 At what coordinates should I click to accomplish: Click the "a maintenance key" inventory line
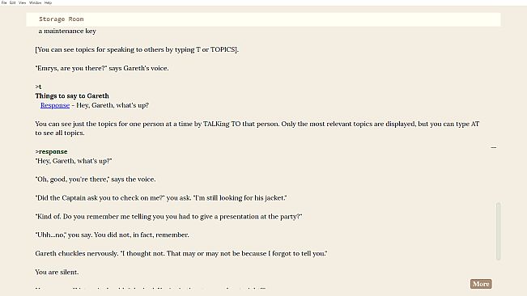(x=67, y=31)
